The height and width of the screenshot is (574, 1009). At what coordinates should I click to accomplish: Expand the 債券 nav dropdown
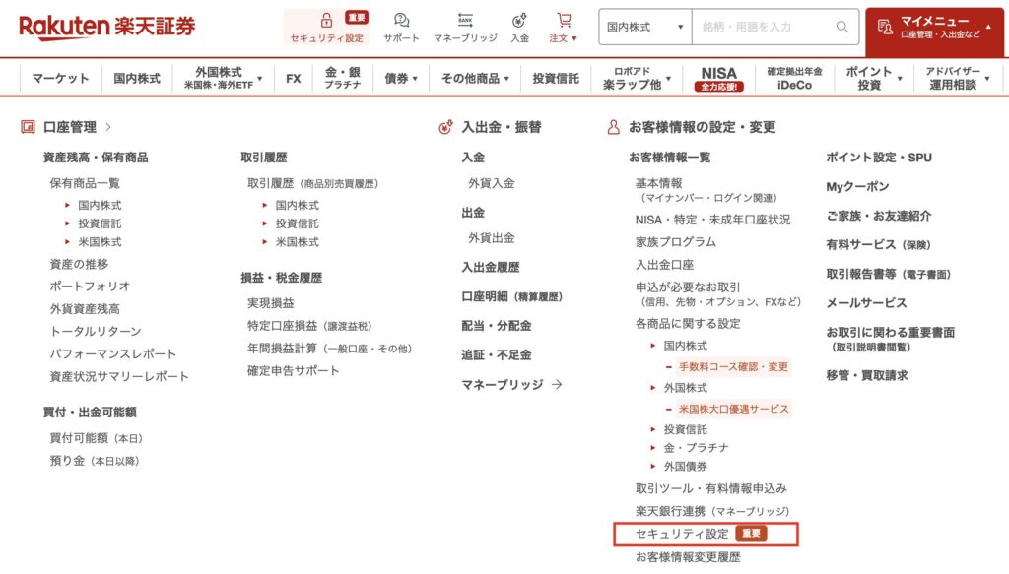401,79
